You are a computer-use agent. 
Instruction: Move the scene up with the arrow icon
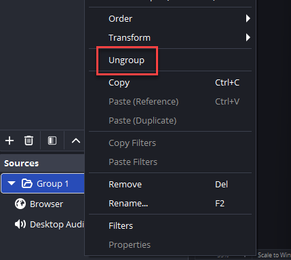point(76,141)
